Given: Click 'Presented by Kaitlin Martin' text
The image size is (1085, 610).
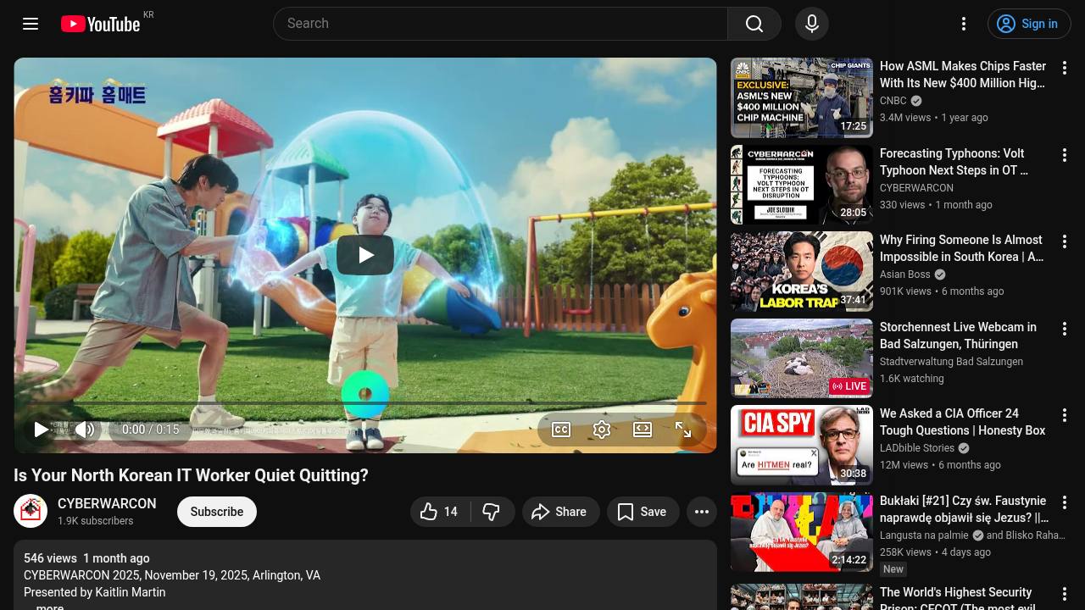Looking at the screenshot, I should click(95, 592).
